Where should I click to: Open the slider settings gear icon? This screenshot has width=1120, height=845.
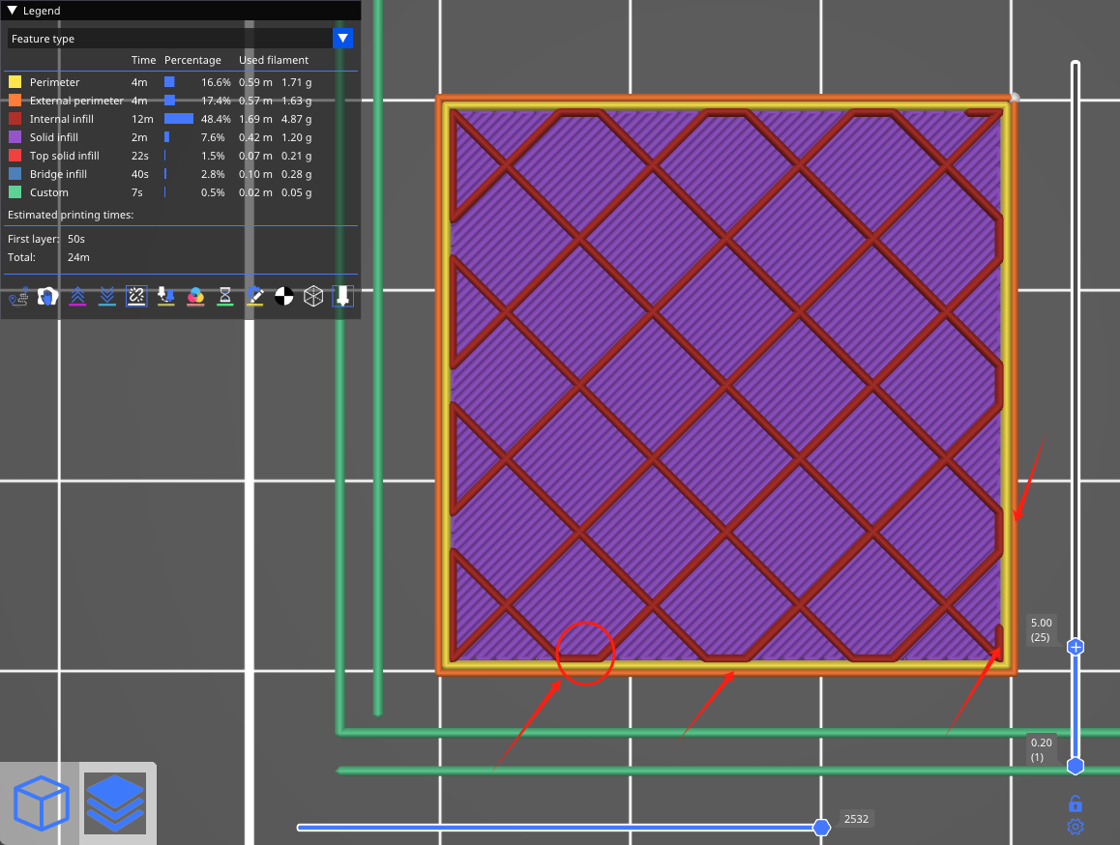point(1076,827)
